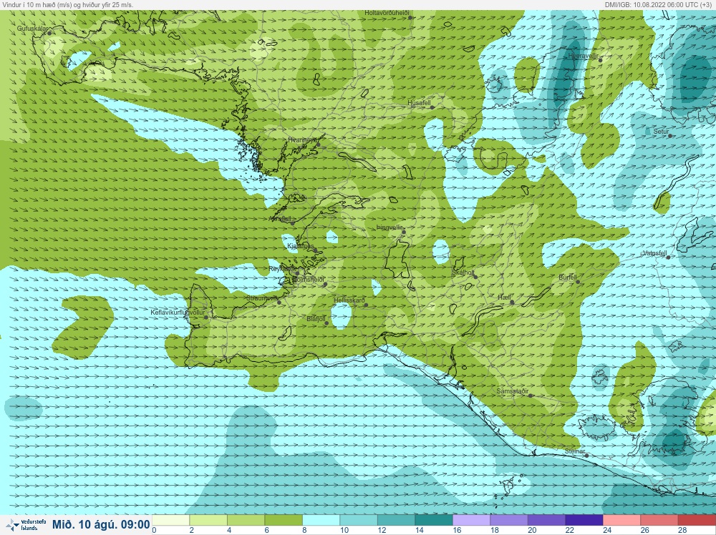716x535 pixels.
Task: Select the 16–18 m/s lavender legend swatch
Action: (471, 521)
